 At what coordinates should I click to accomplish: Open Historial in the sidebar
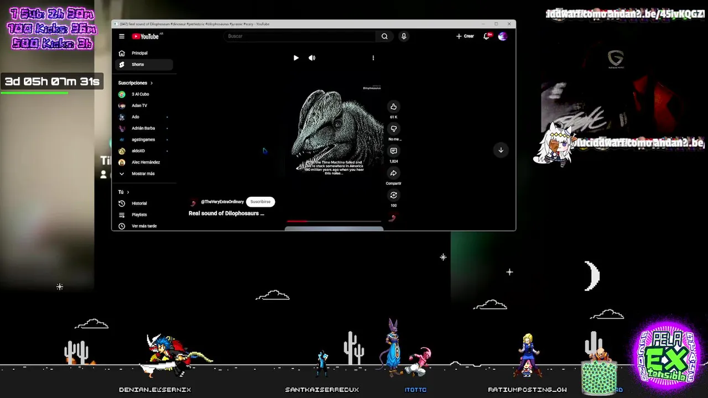(x=144, y=203)
